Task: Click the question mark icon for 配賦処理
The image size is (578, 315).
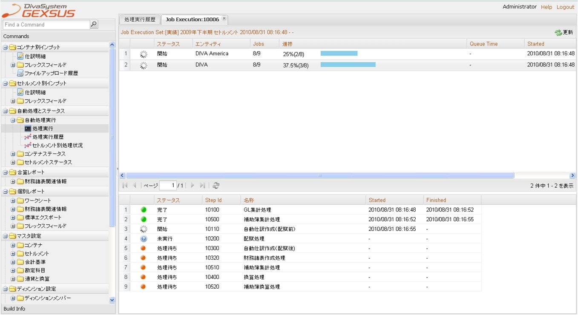Action: click(x=144, y=239)
